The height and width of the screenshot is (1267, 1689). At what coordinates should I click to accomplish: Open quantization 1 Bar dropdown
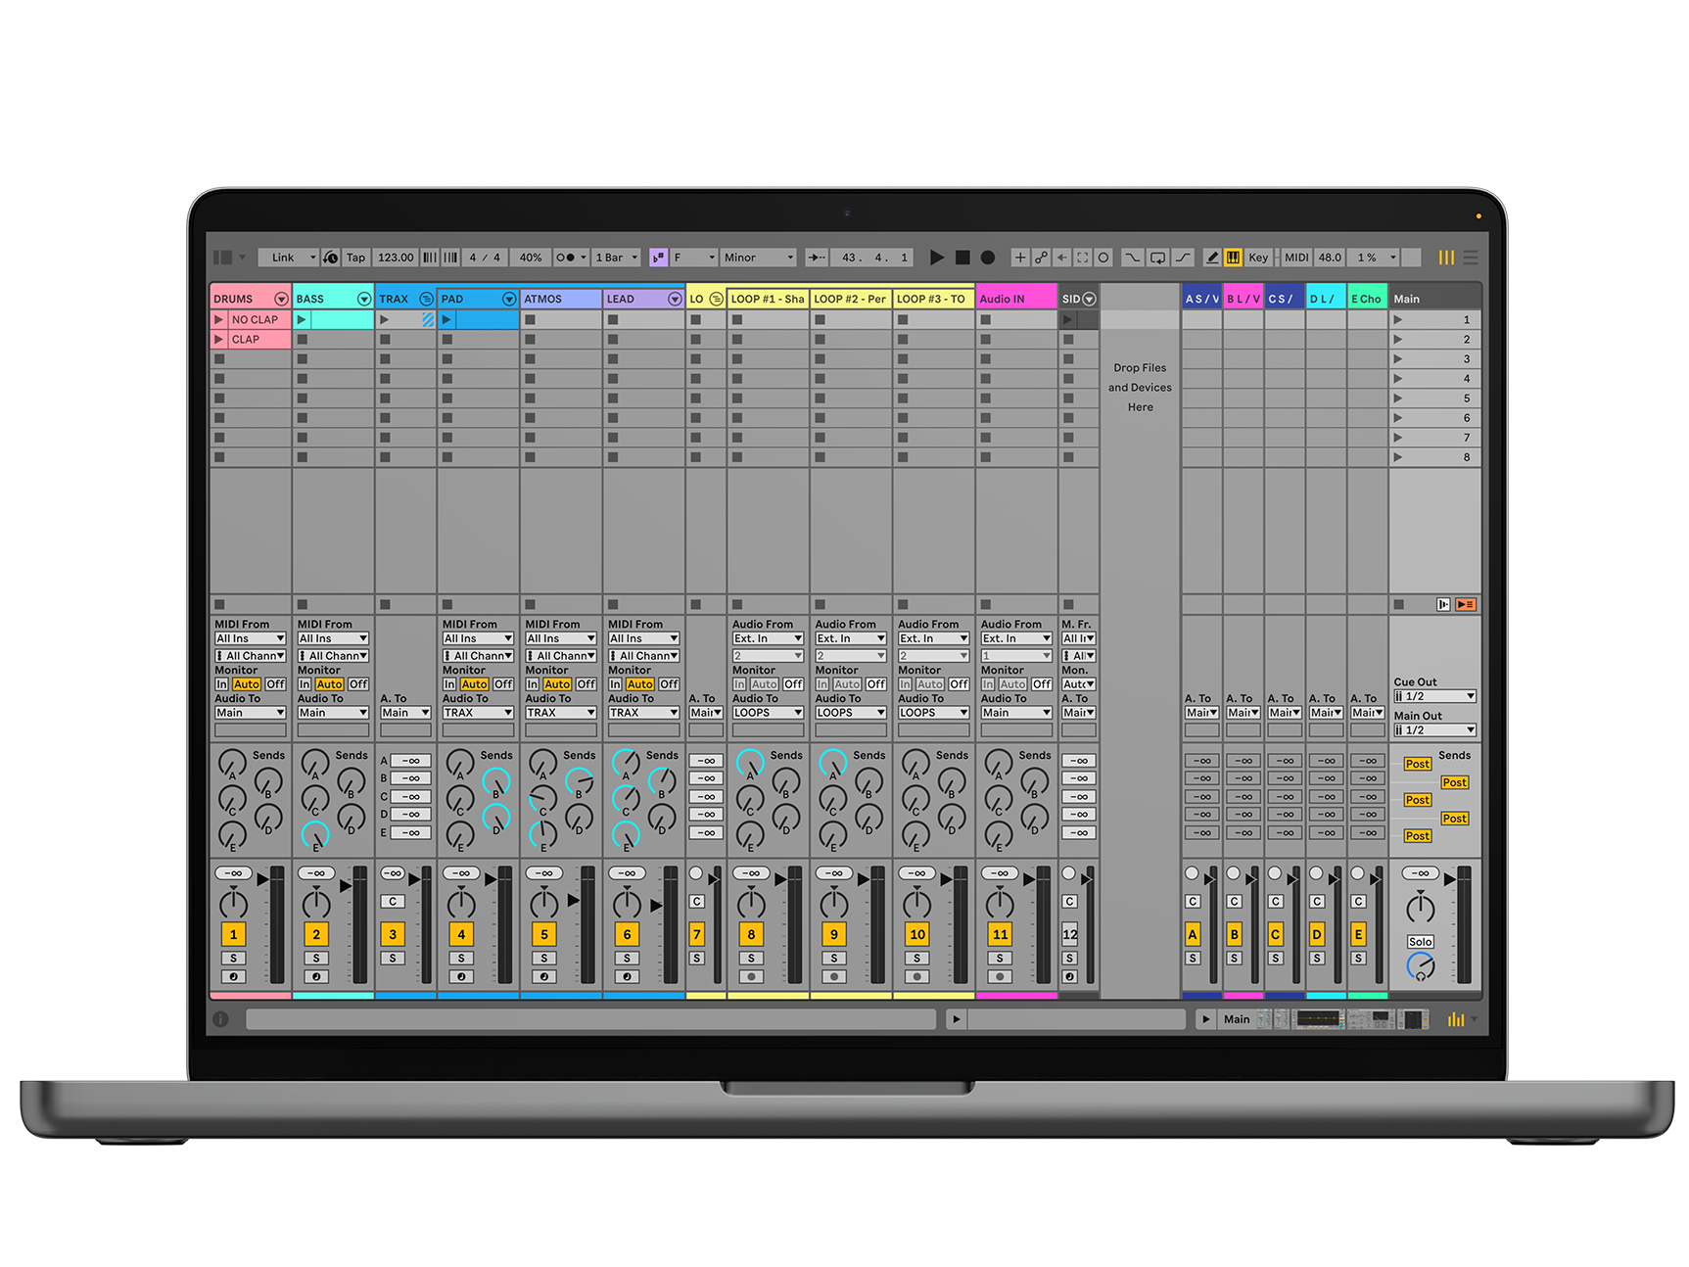point(617,258)
